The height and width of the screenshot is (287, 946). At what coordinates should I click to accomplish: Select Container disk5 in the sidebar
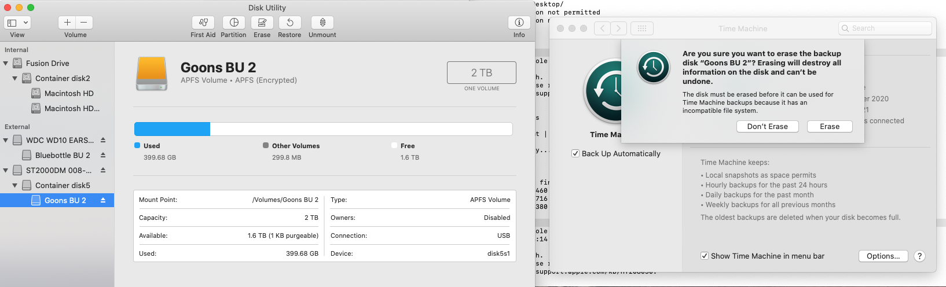point(57,186)
